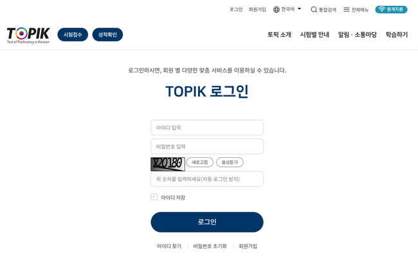This screenshot has width=418, height=268.
Task: Click the 성적확인 button
Action: [x=107, y=35]
